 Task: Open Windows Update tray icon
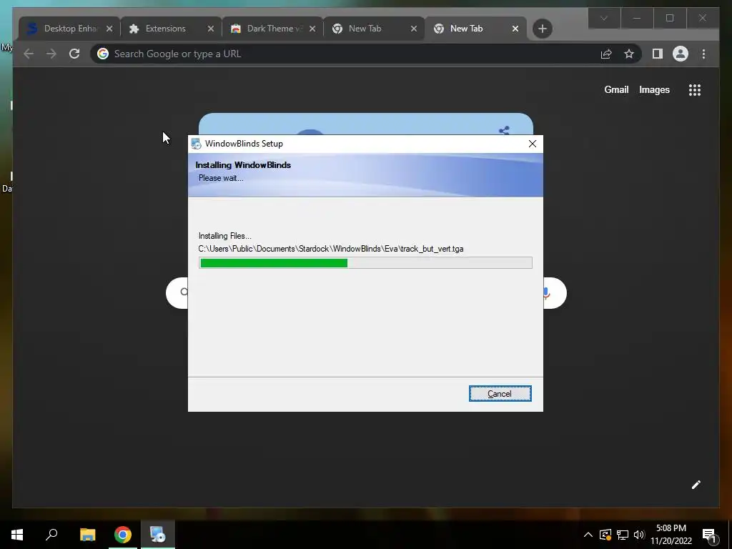[x=605, y=535]
